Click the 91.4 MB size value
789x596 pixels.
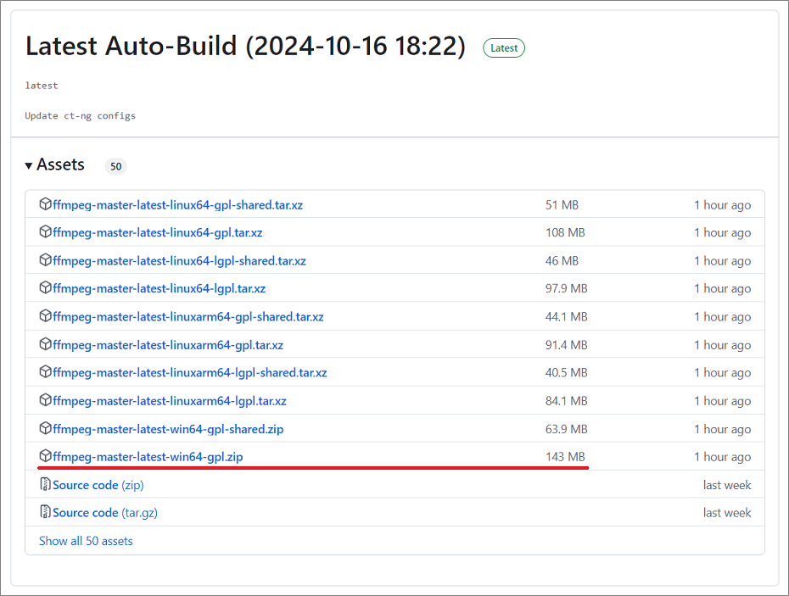pyautogui.click(x=567, y=345)
